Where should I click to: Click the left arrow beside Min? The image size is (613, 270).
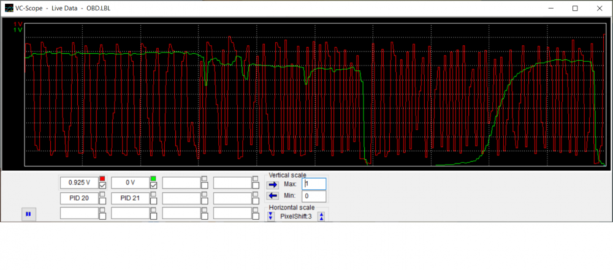(x=273, y=196)
